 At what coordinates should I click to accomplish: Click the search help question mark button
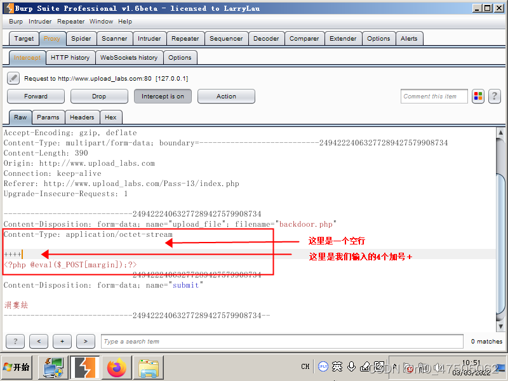[15, 341]
